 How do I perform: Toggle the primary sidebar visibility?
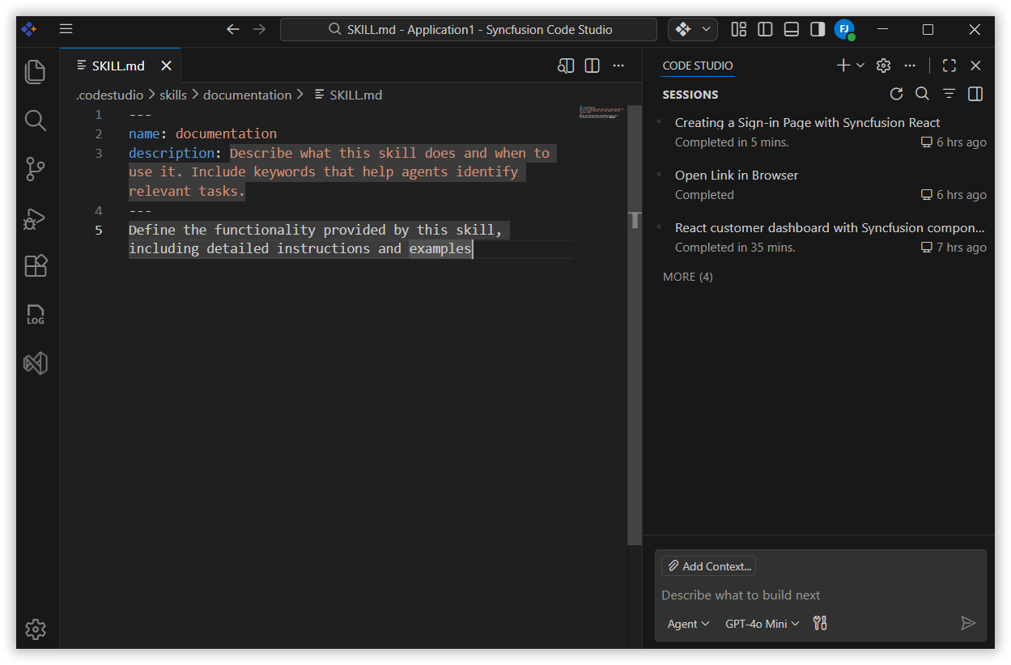click(x=764, y=28)
